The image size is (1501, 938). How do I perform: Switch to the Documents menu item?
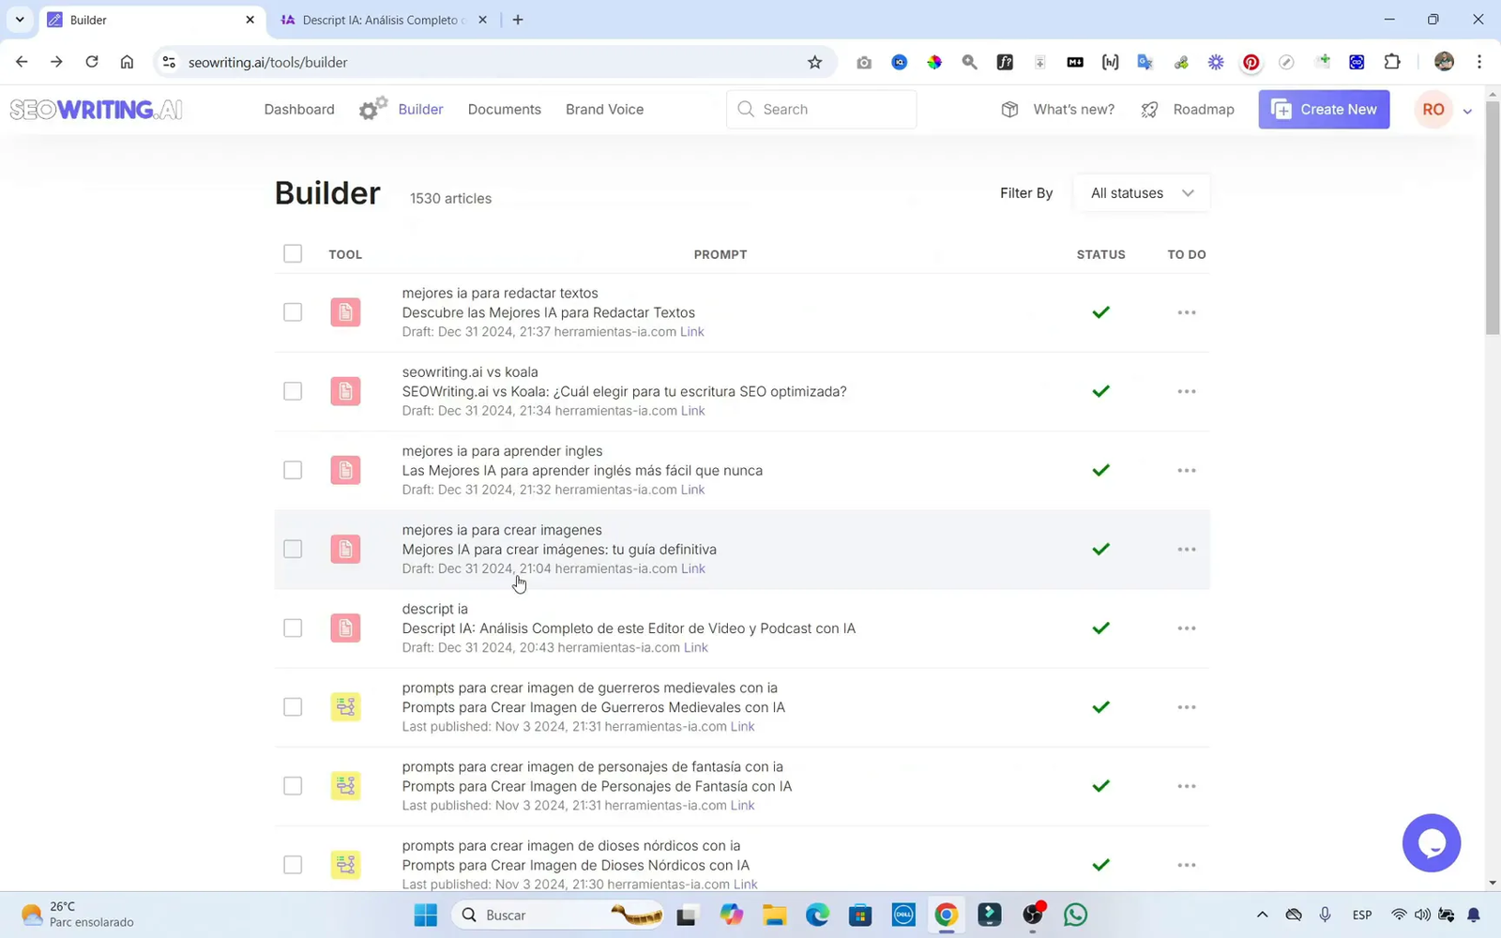[x=504, y=109]
